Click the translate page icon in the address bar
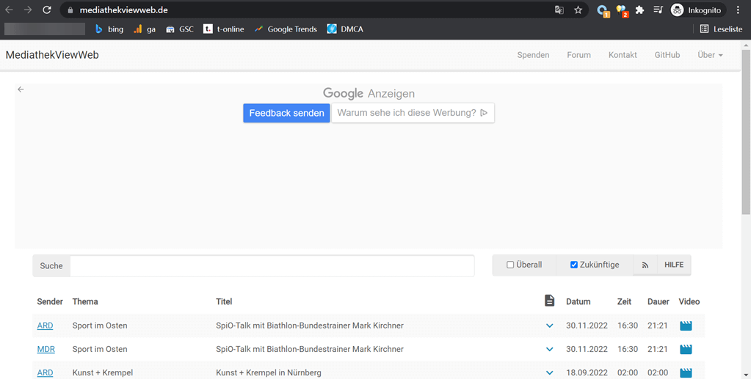 point(559,10)
